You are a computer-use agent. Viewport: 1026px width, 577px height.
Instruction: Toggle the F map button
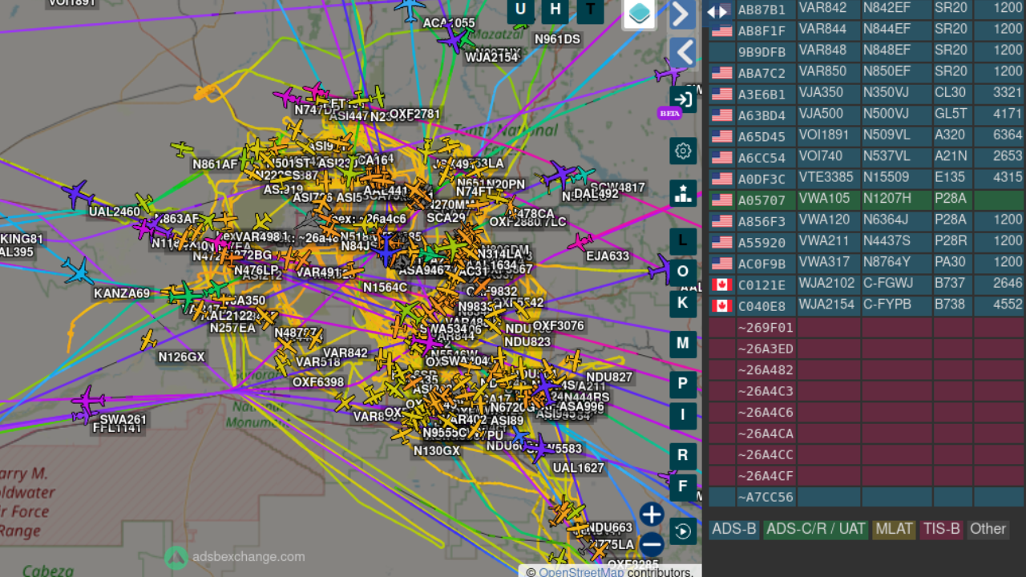click(683, 486)
